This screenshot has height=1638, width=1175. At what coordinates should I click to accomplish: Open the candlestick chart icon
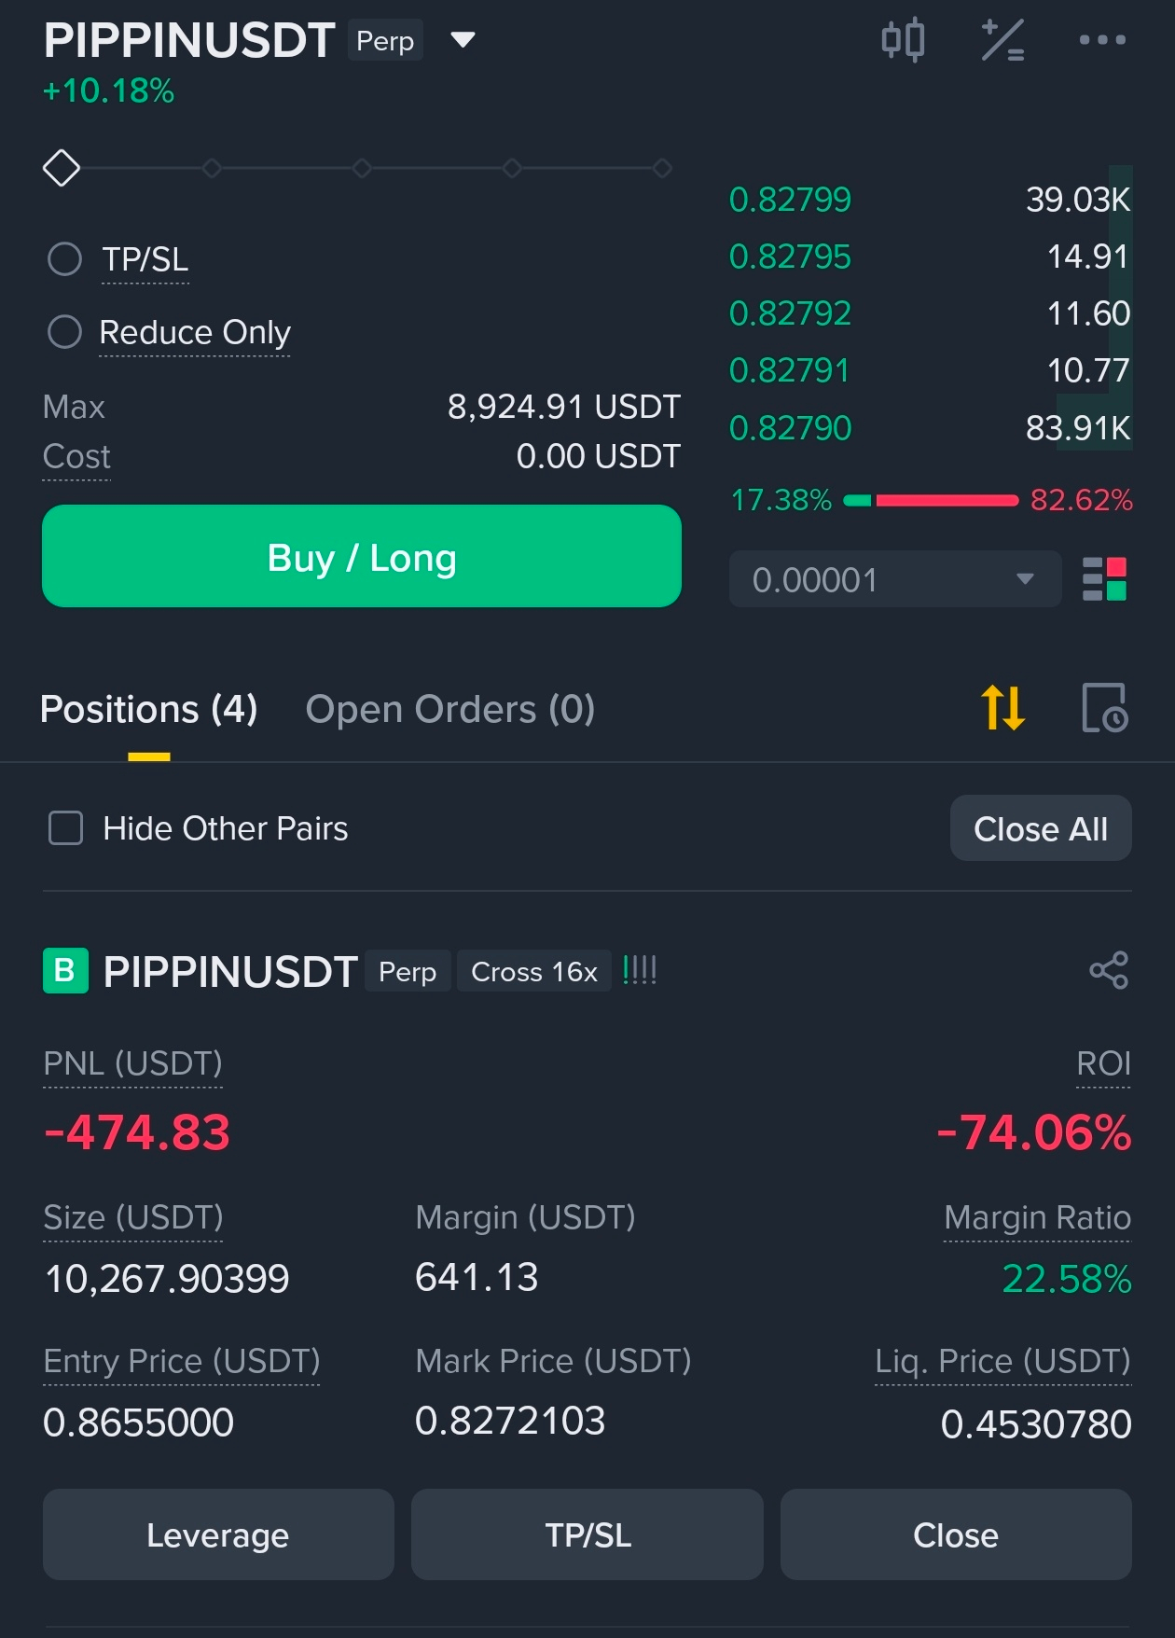coord(903,40)
